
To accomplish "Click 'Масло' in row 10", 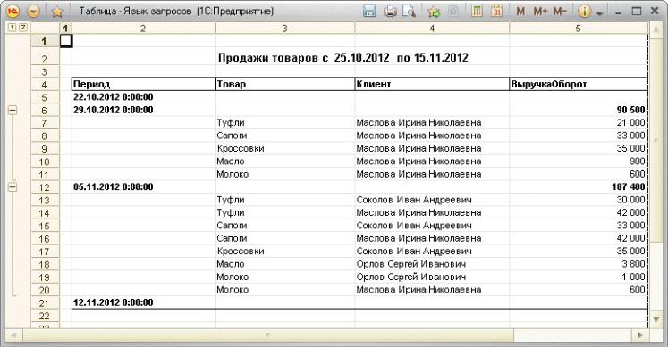I will [231, 161].
